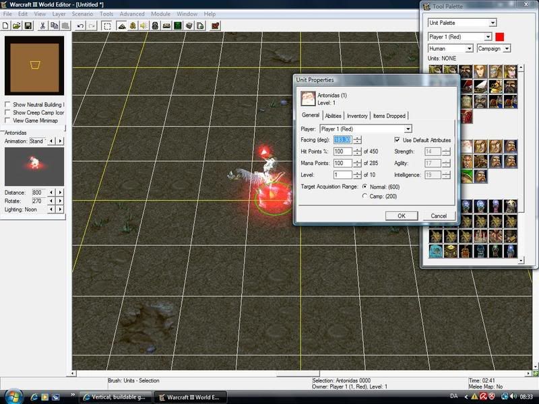
Task: Click the red player color swatch
Action: (x=500, y=37)
